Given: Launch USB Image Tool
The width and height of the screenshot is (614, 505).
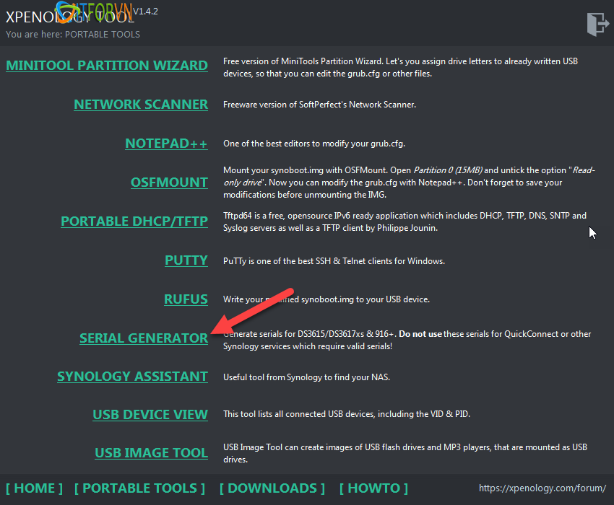Looking at the screenshot, I should pos(151,453).
